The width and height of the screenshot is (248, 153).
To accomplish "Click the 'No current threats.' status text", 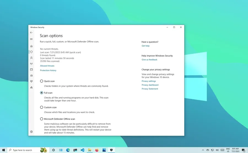I will (49, 49).
